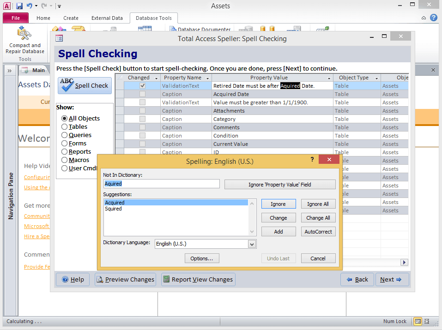The height and width of the screenshot is (330, 442).
Task: Select the All Objects radio button
Action: [64, 118]
